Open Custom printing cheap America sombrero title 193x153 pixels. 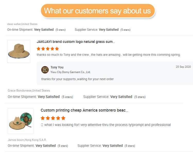(84, 110)
